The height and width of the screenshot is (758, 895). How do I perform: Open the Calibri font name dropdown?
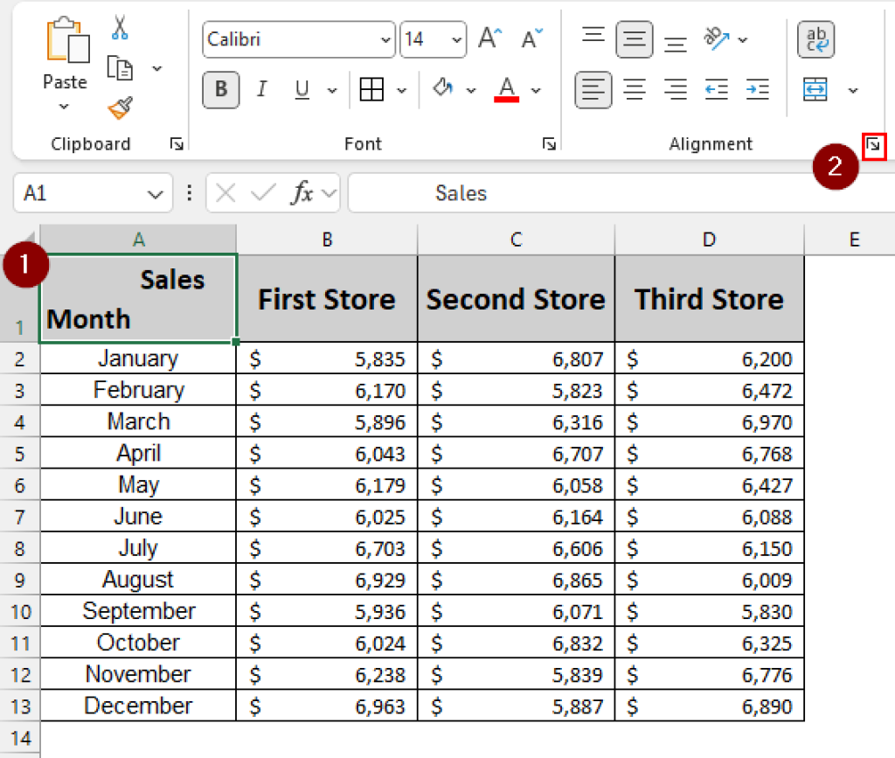385,39
